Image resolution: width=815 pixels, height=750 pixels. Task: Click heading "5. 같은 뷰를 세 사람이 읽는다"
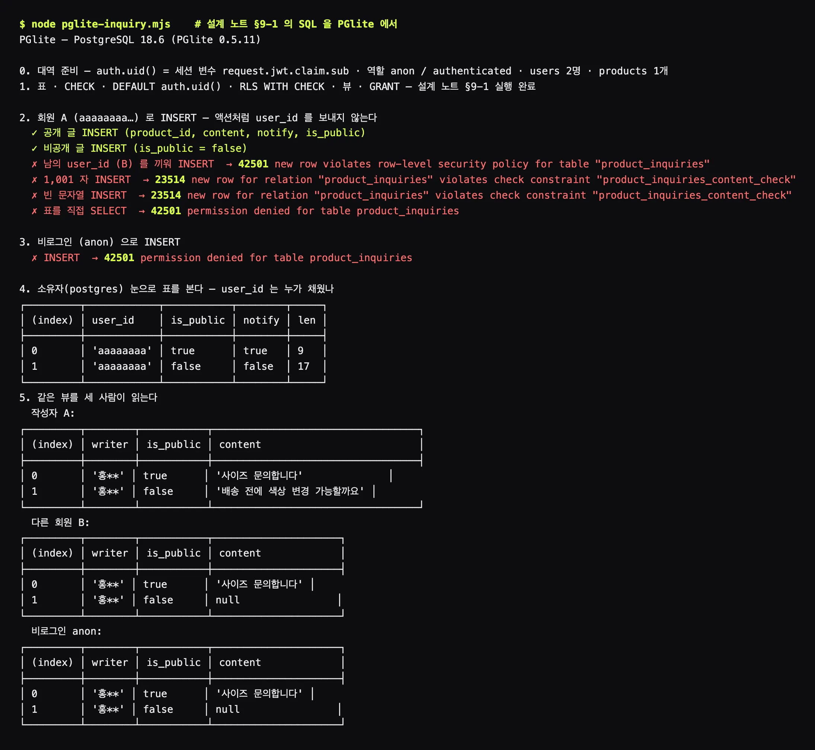[89, 397]
